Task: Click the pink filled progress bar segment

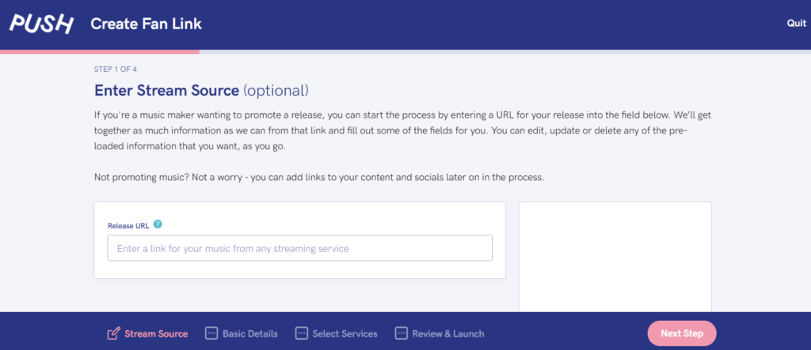Action: (100, 51)
